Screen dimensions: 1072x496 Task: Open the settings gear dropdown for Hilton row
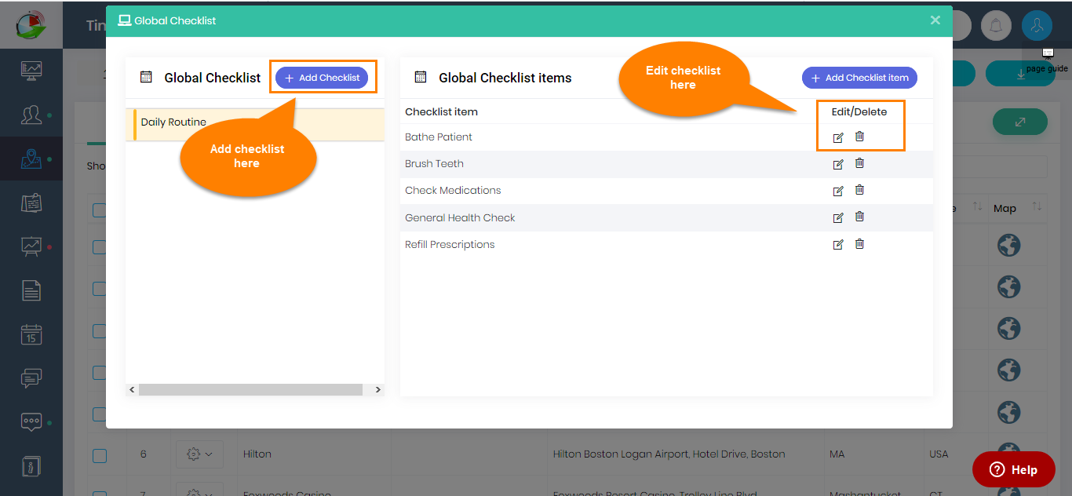click(x=200, y=454)
